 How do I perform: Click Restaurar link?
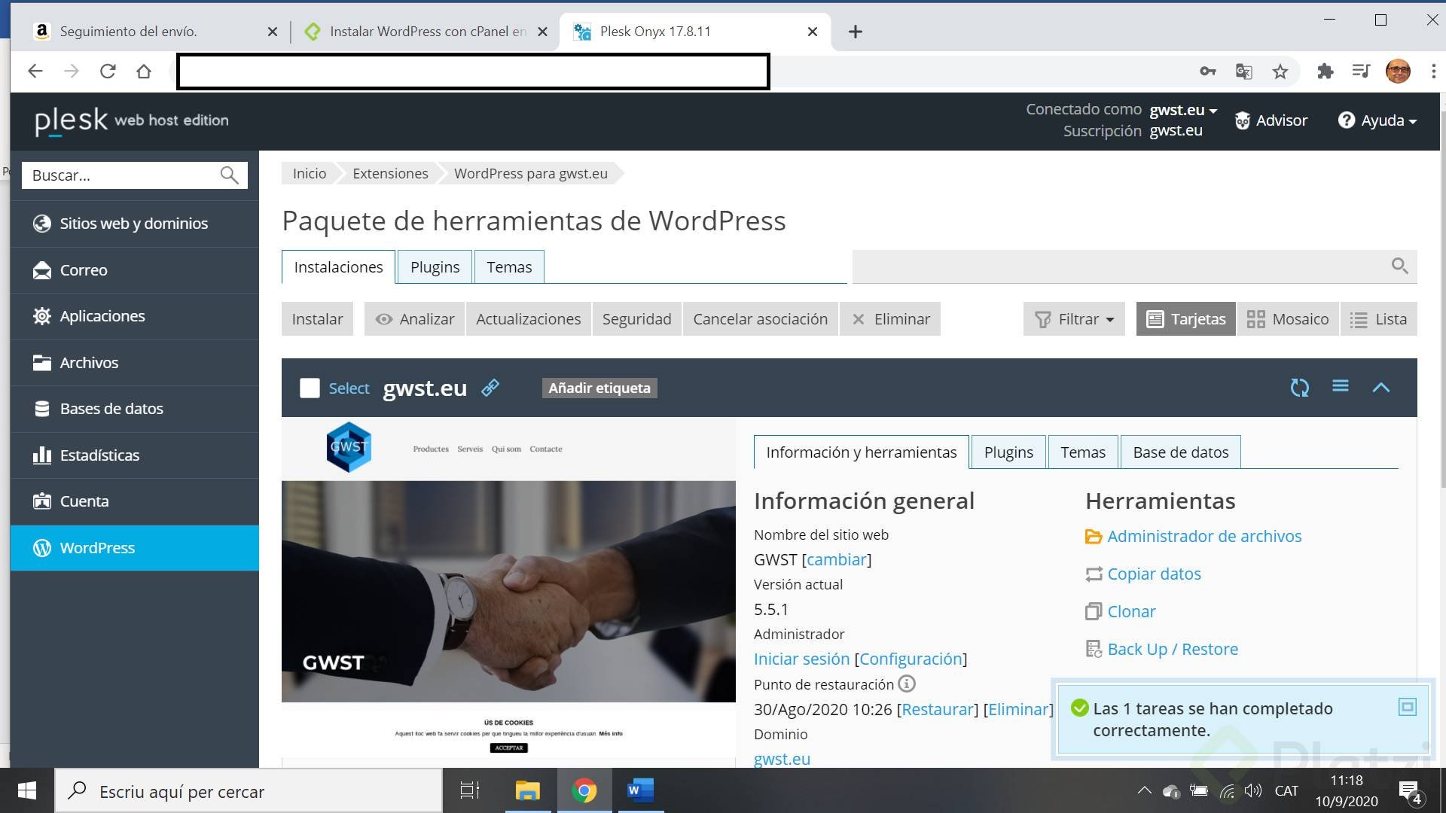point(937,710)
